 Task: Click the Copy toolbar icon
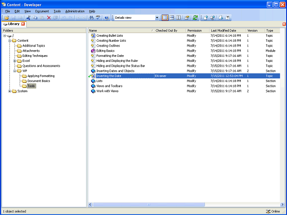pos(35,18)
